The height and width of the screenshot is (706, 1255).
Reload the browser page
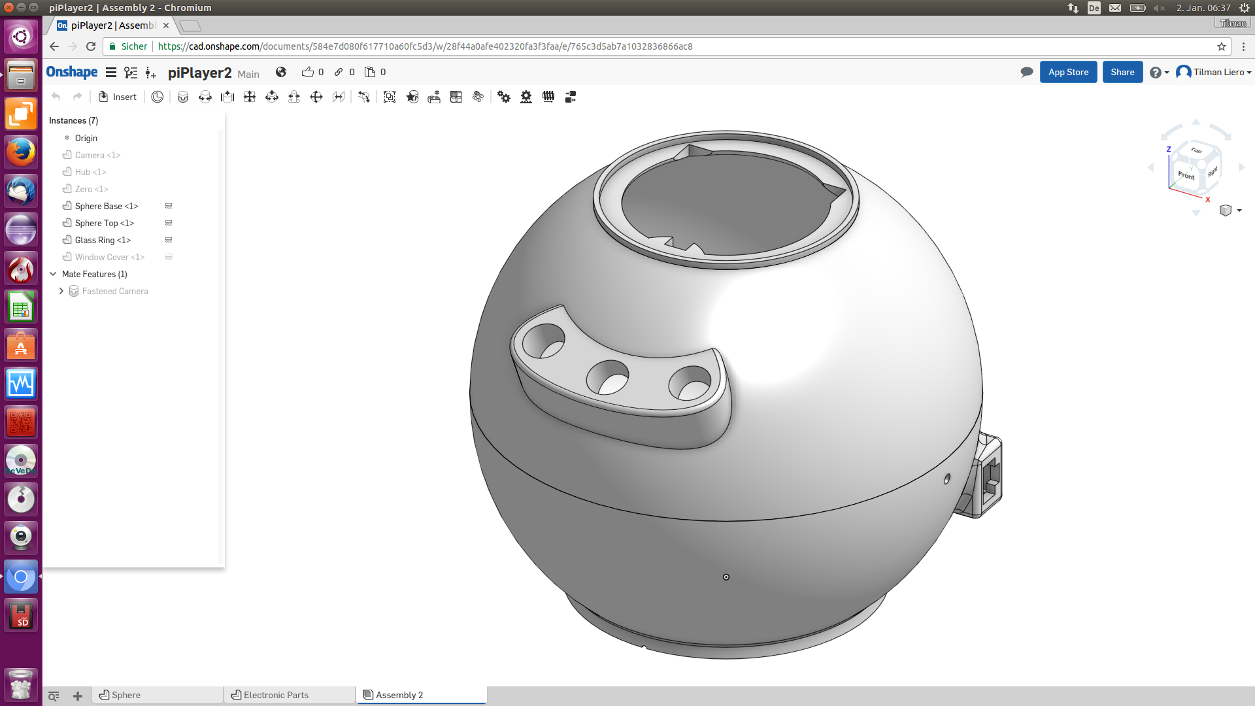(x=91, y=46)
